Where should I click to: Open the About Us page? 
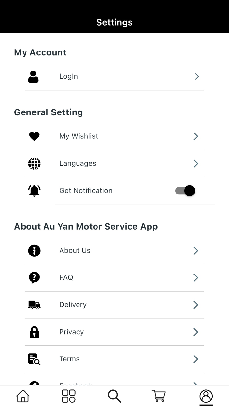[x=75, y=250]
